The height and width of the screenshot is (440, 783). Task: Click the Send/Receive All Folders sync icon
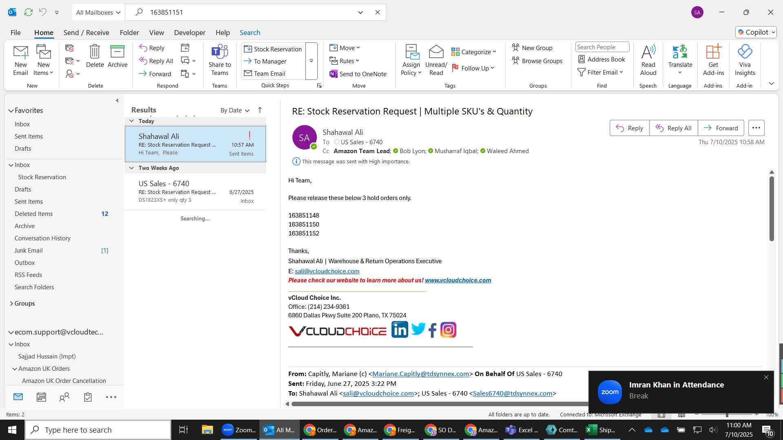click(28, 12)
